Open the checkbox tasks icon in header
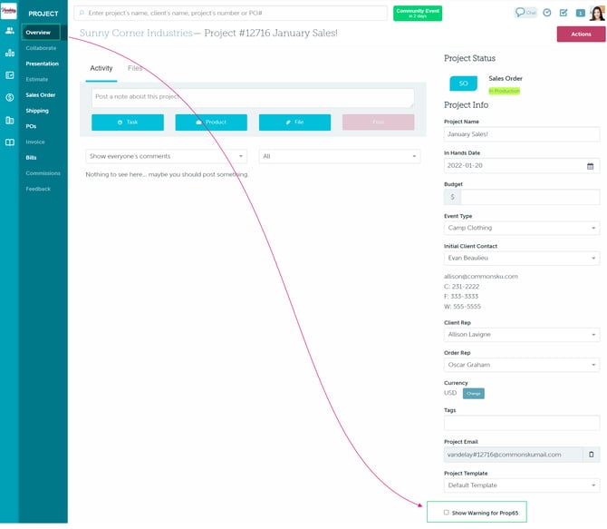 coord(564,13)
